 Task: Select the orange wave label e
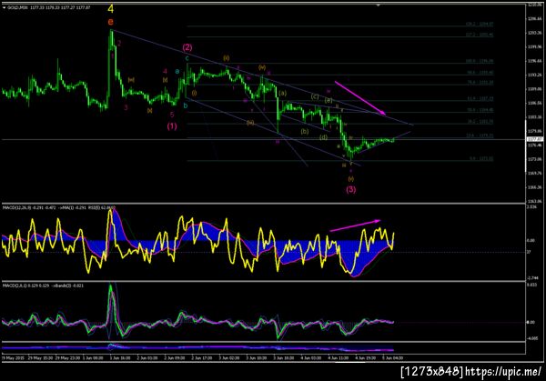(x=110, y=22)
